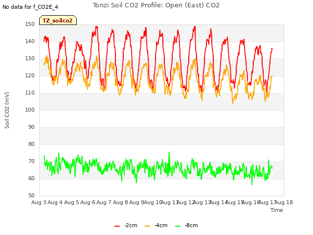Click the 150 y-axis tick value

tap(30, 24)
